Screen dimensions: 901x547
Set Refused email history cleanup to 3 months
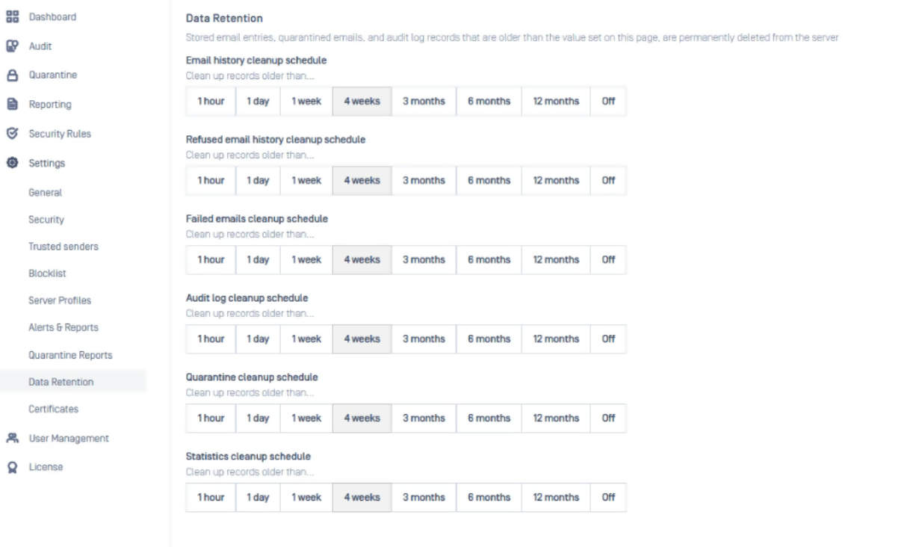424,180
